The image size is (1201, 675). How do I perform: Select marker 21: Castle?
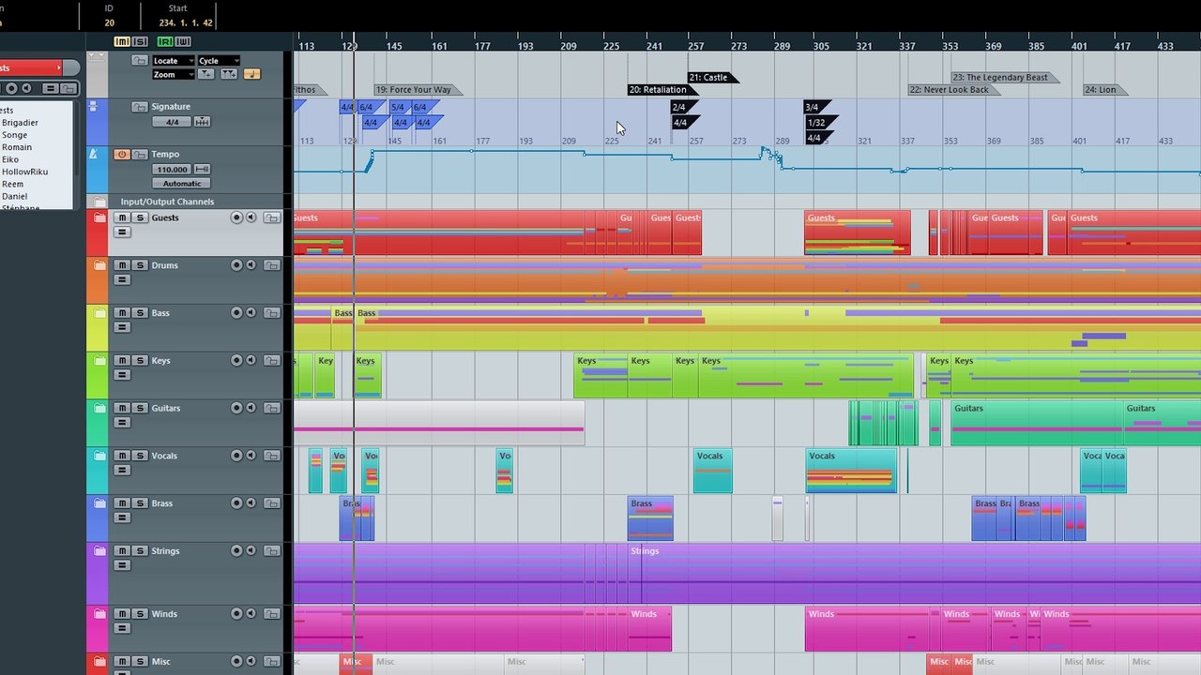coord(712,78)
